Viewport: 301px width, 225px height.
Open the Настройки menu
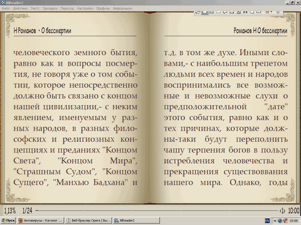pos(85,8)
